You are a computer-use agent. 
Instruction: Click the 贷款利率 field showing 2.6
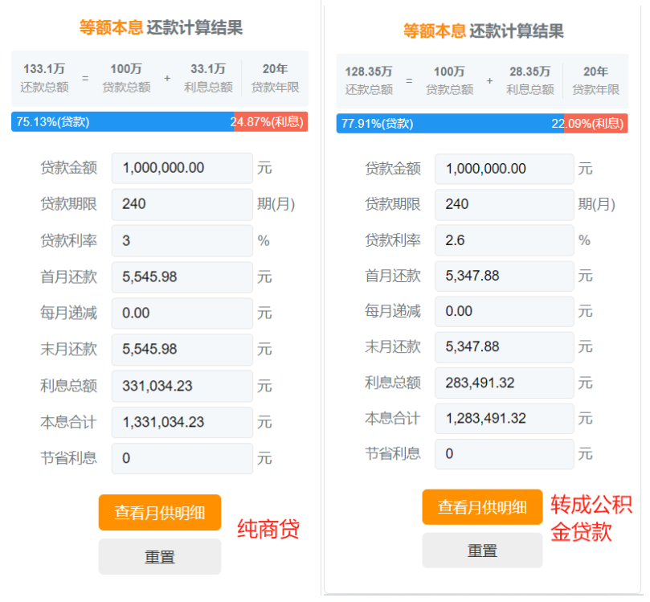coord(504,240)
